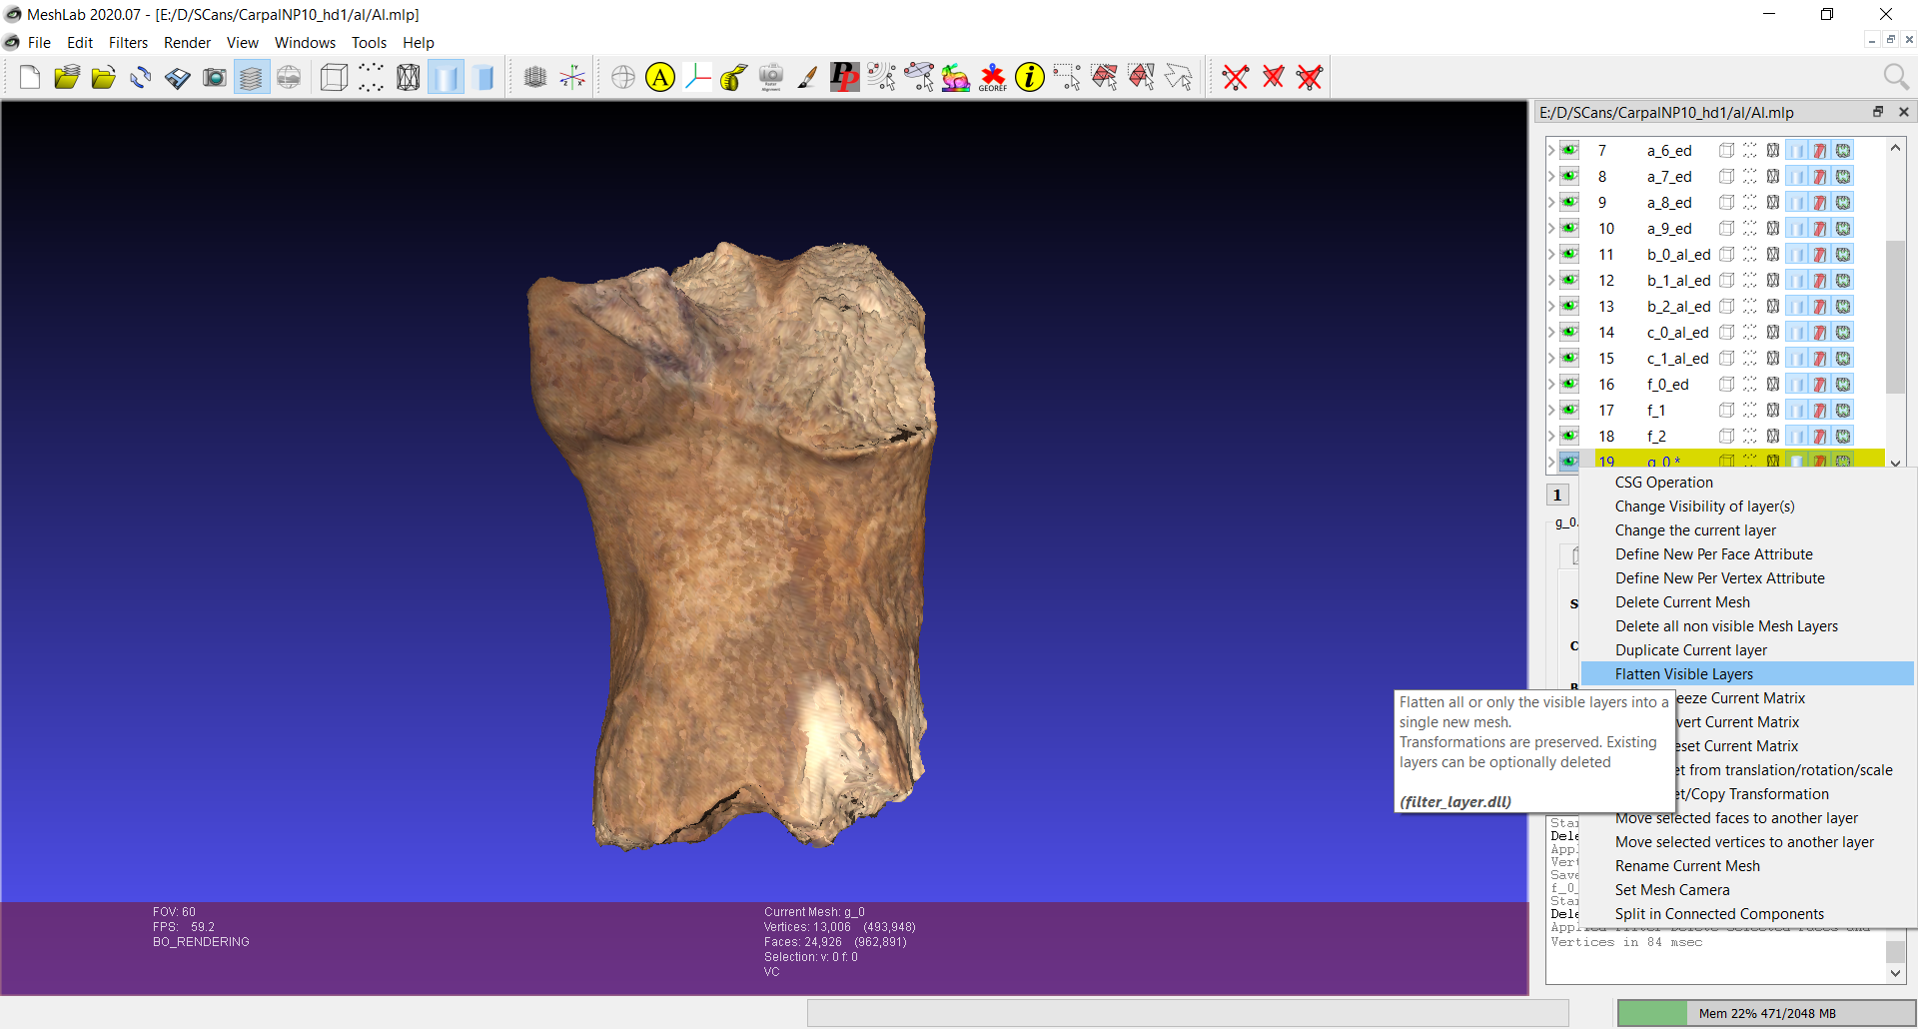Image resolution: width=1918 pixels, height=1029 pixels.
Task: Select the Measuring tape tool
Action: click(x=733, y=77)
